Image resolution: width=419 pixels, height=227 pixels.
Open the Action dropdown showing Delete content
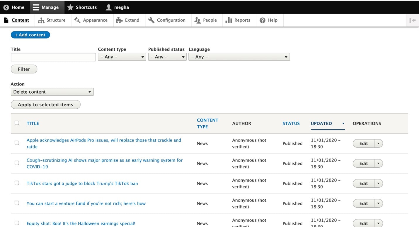tap(52, 92)
